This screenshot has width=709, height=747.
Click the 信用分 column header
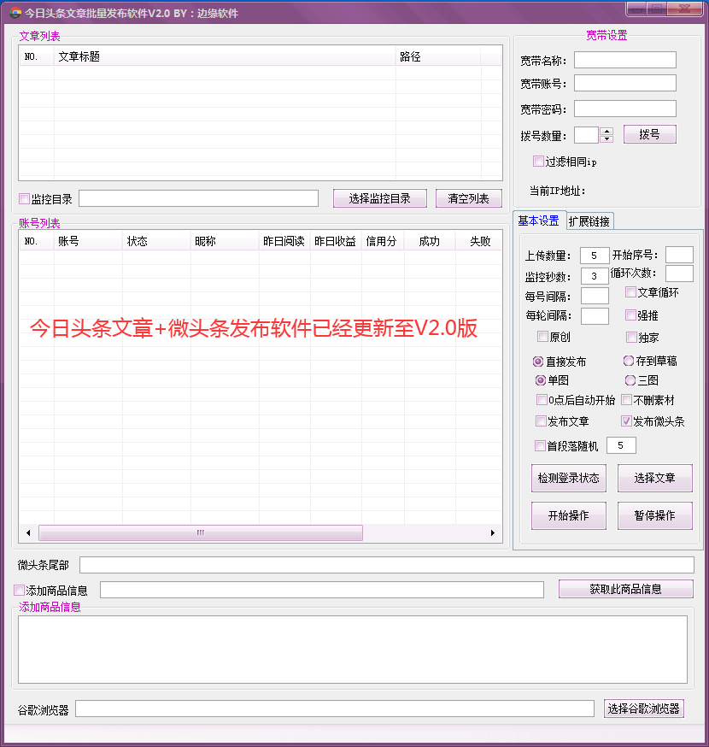[x=383, y=242]
